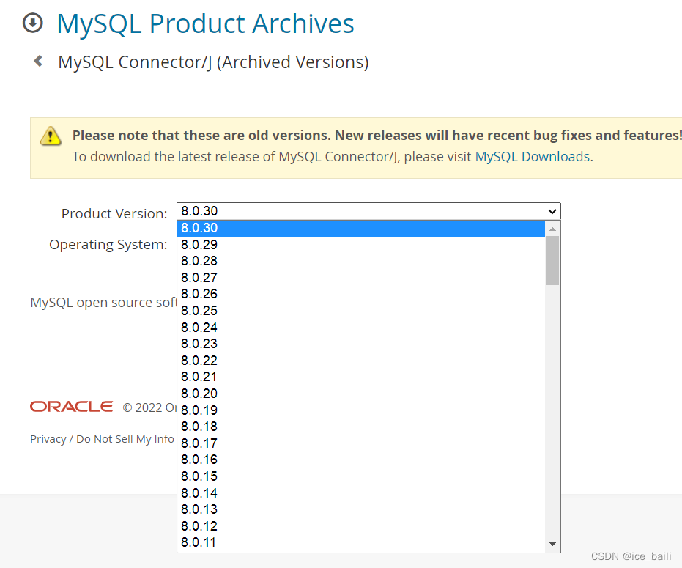Click the back arrow next to MySQL Connector/J
Image resolution: width=682 pixels, height=568 pixels.
click(x=38, y=62)
